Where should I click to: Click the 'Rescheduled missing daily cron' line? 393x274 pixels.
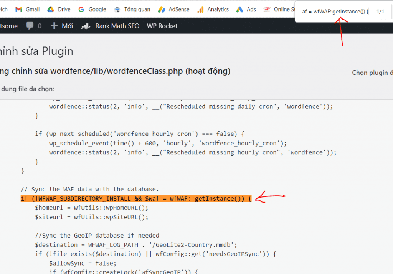(x=191, y=107)
